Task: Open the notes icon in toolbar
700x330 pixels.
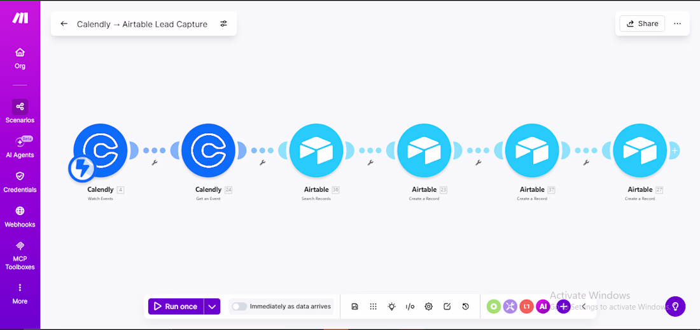Action: 447,307
